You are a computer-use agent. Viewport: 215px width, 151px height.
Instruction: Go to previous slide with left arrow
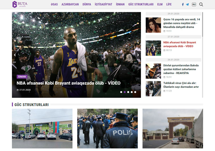pos(15,55)
